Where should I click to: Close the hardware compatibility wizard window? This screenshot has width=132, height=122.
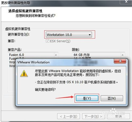(126, 2)
